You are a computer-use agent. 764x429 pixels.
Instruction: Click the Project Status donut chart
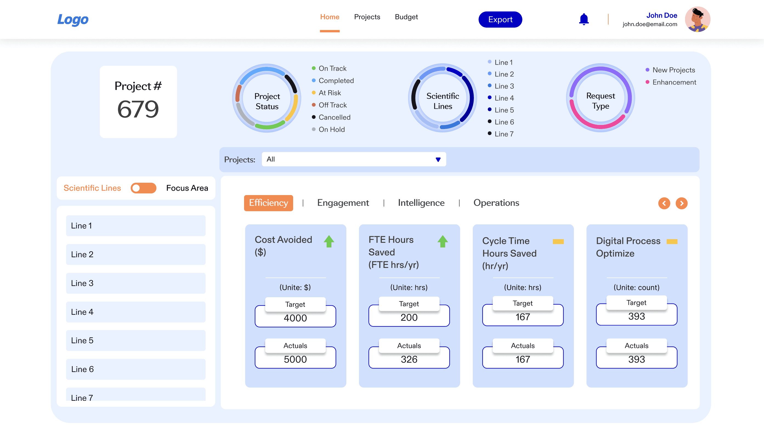(x=267, y=98)
